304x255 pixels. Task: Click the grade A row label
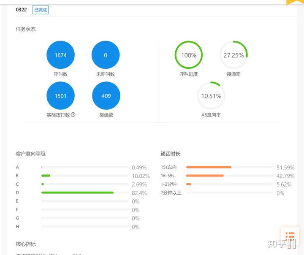(x=17, y=167)
